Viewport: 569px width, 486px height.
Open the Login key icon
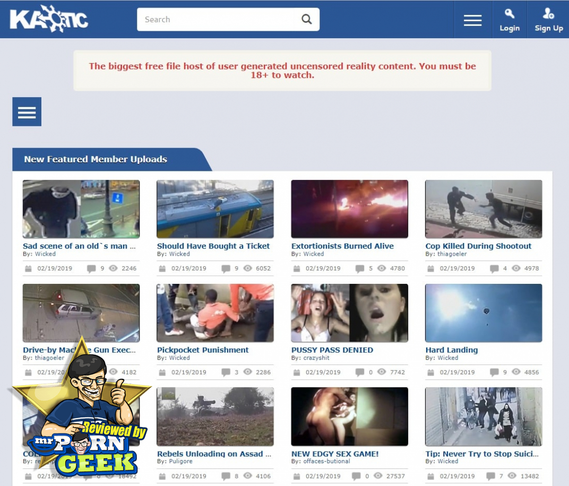pos(509,14)
